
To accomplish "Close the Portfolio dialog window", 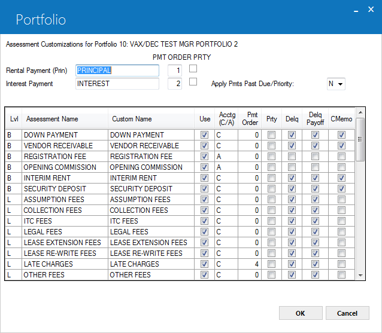I will [x=371, y=9].
